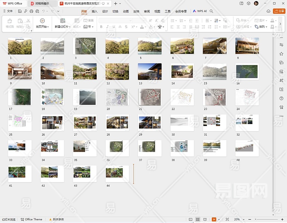287x223 pixels.
Task: Open the help question mark sidebar icon
Action: tap(281, 98)
